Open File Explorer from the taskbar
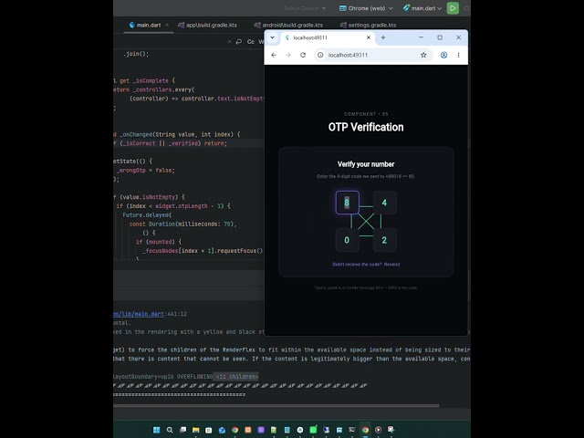The height and width of the screenshot is (438, 584). coord(195,430)
